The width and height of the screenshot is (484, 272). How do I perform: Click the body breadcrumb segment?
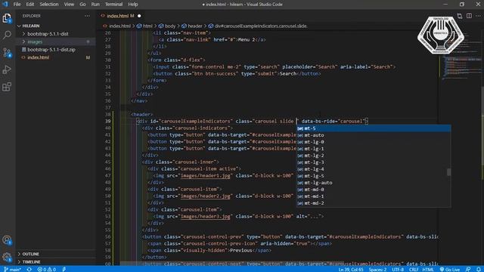(x=166, y=26)
